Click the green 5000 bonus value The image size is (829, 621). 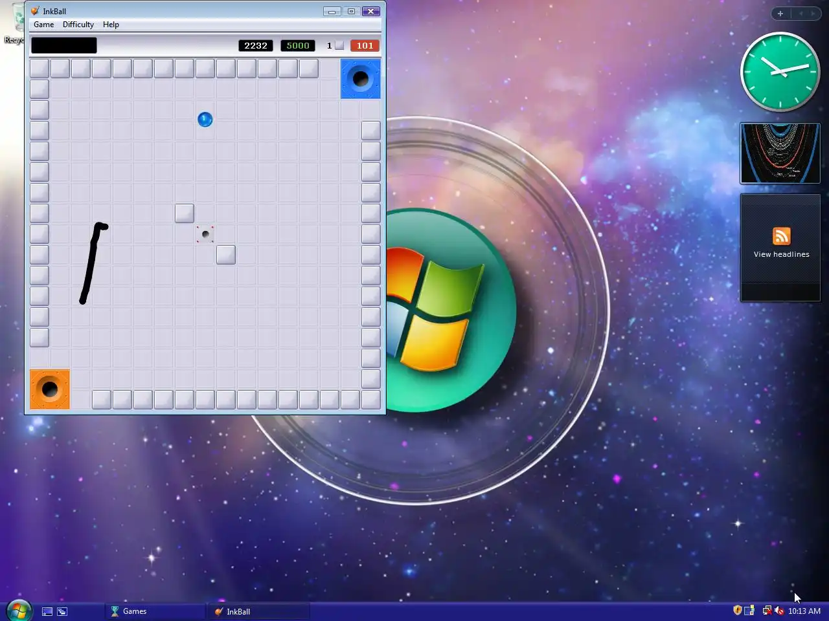298,45
